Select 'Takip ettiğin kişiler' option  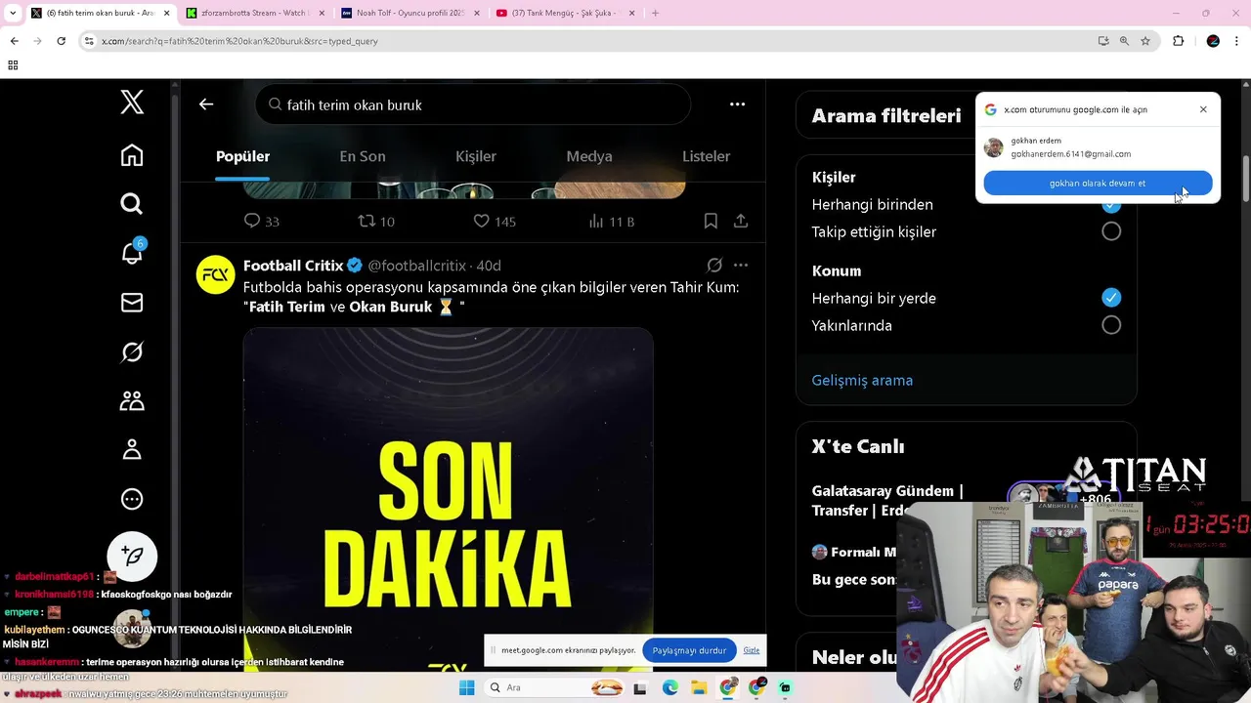(x=1111, y=231)
